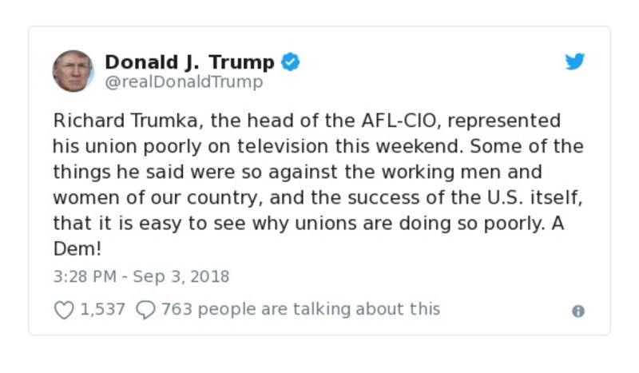Click the 1,537 likes count
The width and height of the screenshot is (639, 373).
103,309
